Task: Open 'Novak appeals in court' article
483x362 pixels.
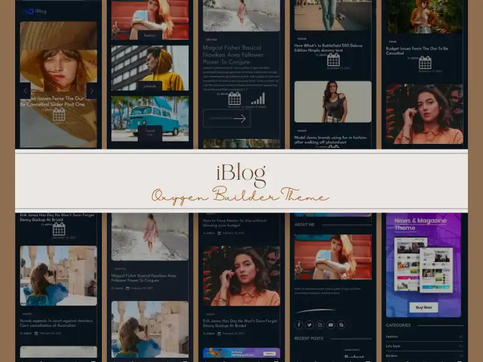Action: (55, 324)
